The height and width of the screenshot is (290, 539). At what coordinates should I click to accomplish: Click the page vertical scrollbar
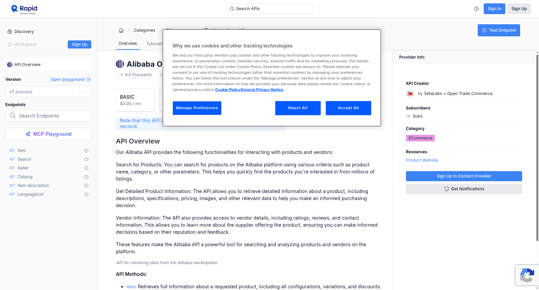click(537, 148)
